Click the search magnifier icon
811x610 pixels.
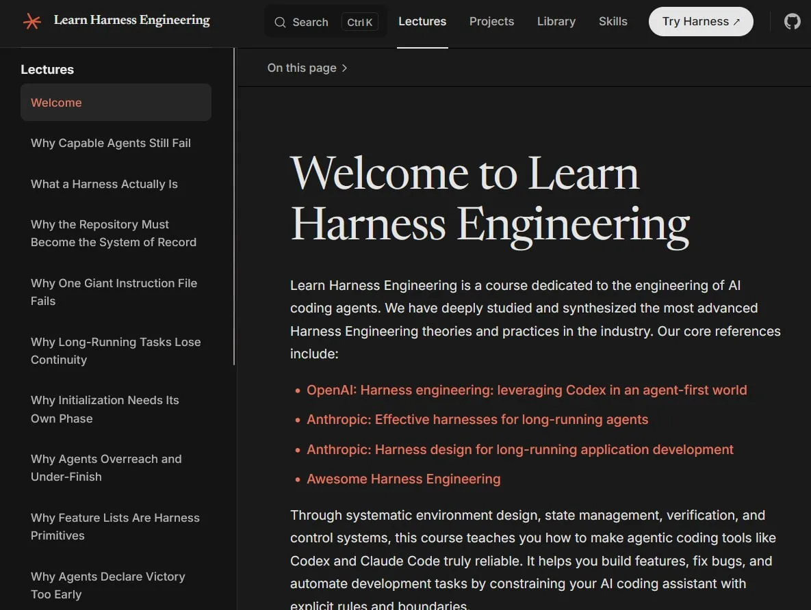coord(280,23)
